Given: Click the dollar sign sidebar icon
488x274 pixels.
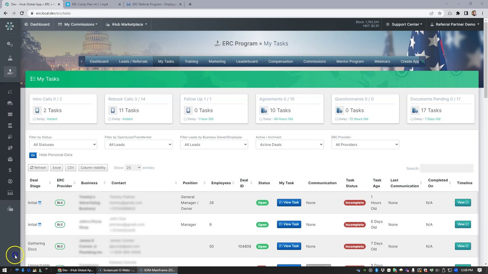Looking at the screenshot, I should click(10, 170).
